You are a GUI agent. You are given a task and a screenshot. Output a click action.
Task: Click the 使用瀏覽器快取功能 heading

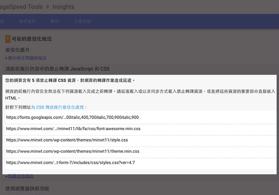27,189
